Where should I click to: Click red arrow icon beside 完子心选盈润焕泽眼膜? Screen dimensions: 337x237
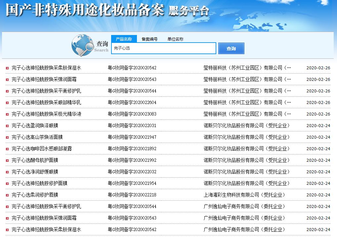7,125
